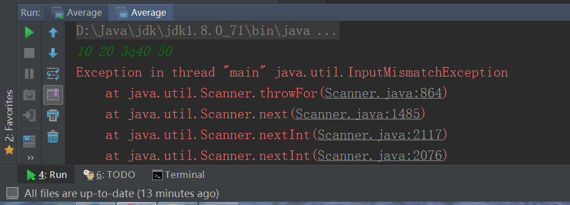Image resolution: width=570 pixels, height=205 pixels.
Task: Rerun the Average program with green play icon
Action: pos(29,33)
